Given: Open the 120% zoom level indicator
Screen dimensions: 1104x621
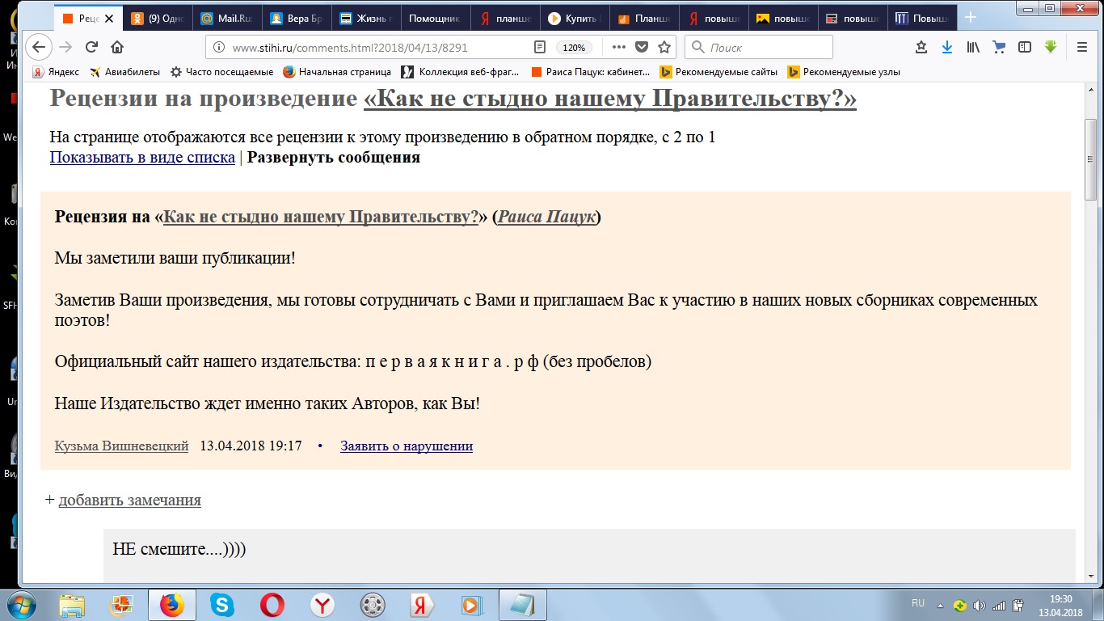Looking at the screenshot, I should (574, 47).
